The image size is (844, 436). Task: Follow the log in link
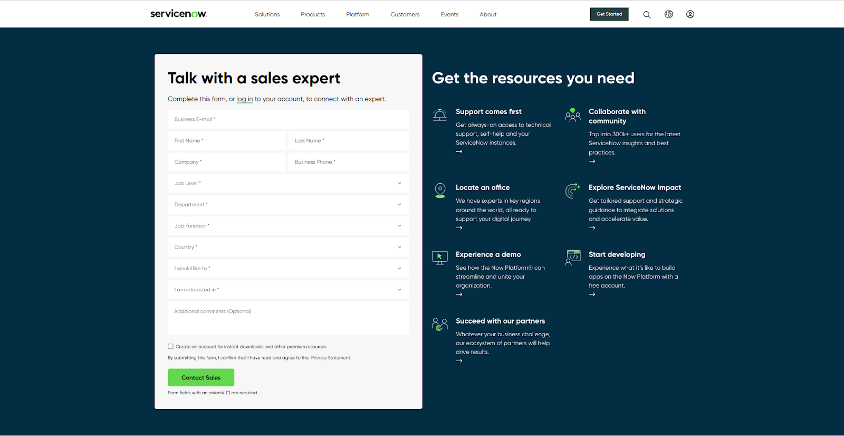tap(245, 99)
